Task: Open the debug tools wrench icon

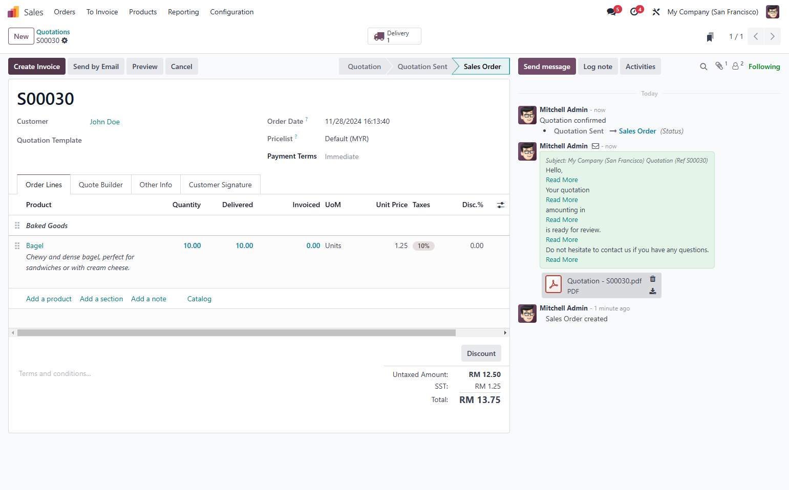Action: (656, 12)
